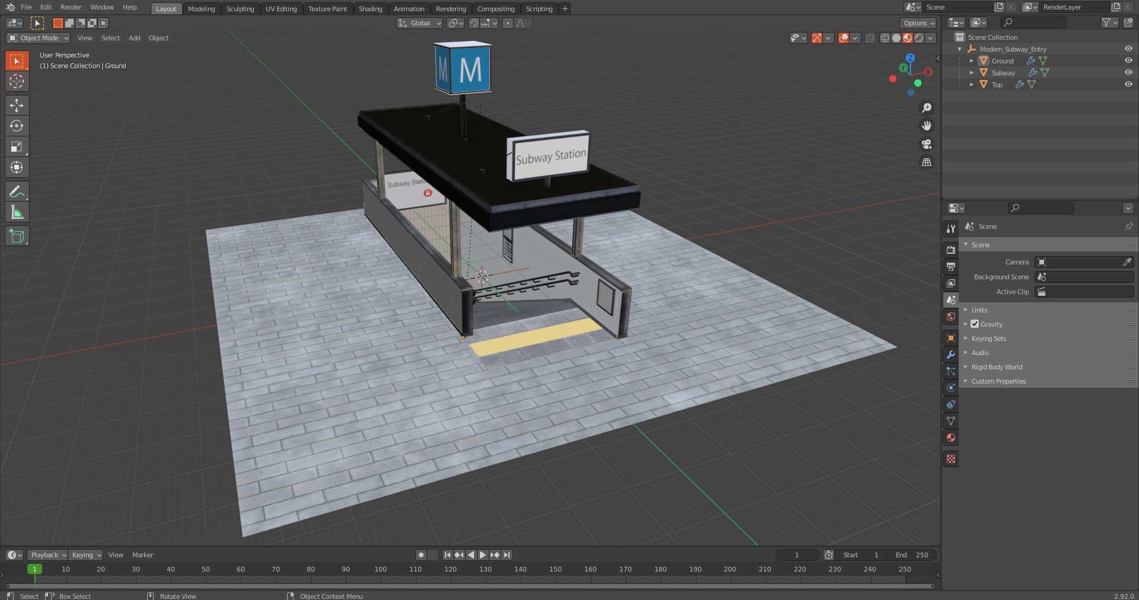The image size is (1139, 600).
Task: Activate the Select Box tool
Action: click(x=17, y=60)
